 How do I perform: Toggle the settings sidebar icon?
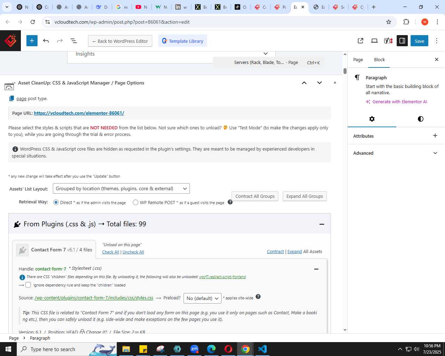tap(402, 41)
